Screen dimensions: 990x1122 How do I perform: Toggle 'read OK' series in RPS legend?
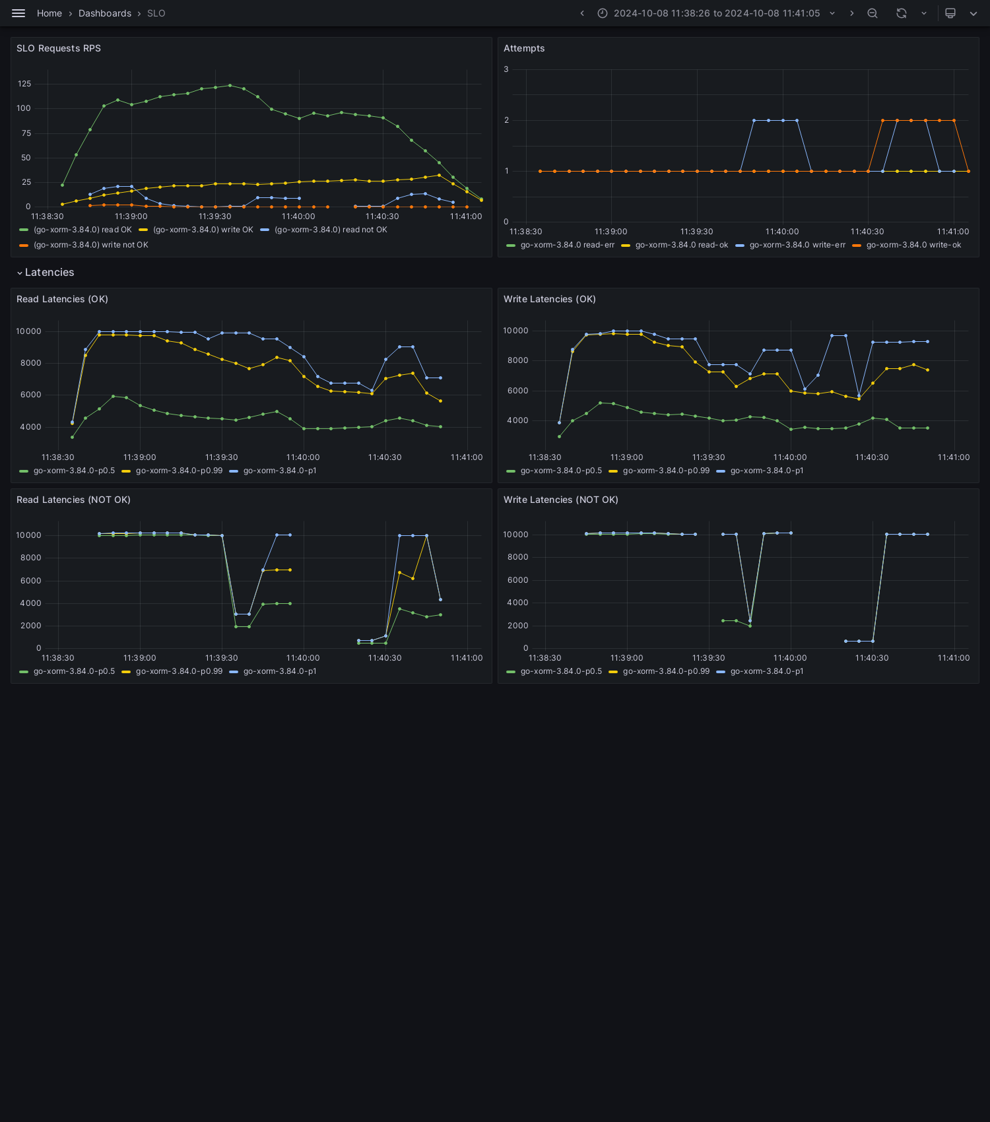[82, 230]
